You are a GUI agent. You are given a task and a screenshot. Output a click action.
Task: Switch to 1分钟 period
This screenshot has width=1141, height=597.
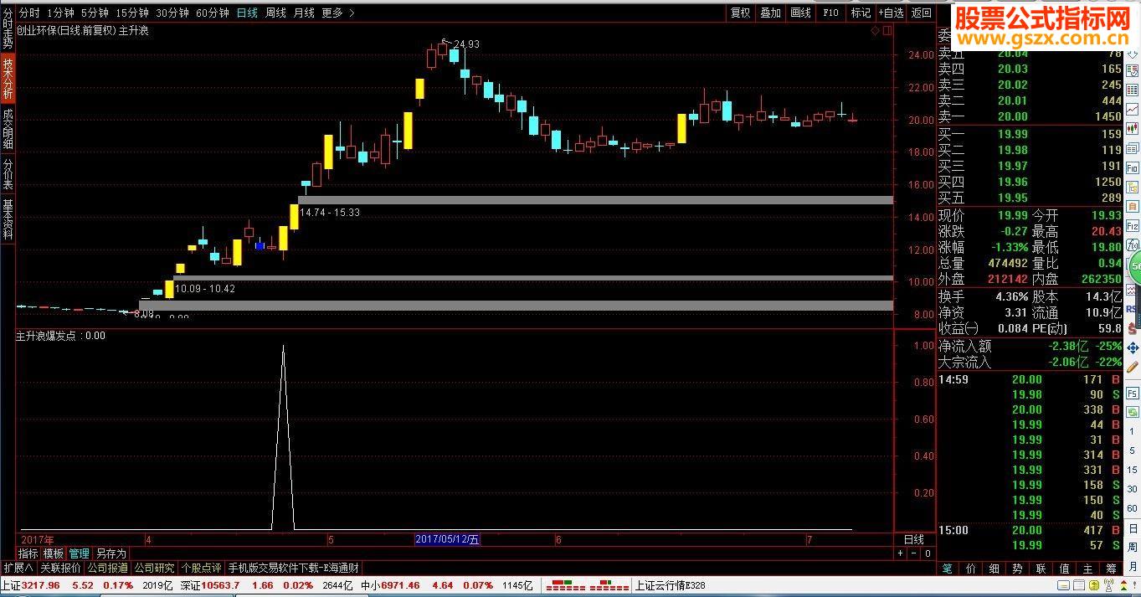[61, 13]
